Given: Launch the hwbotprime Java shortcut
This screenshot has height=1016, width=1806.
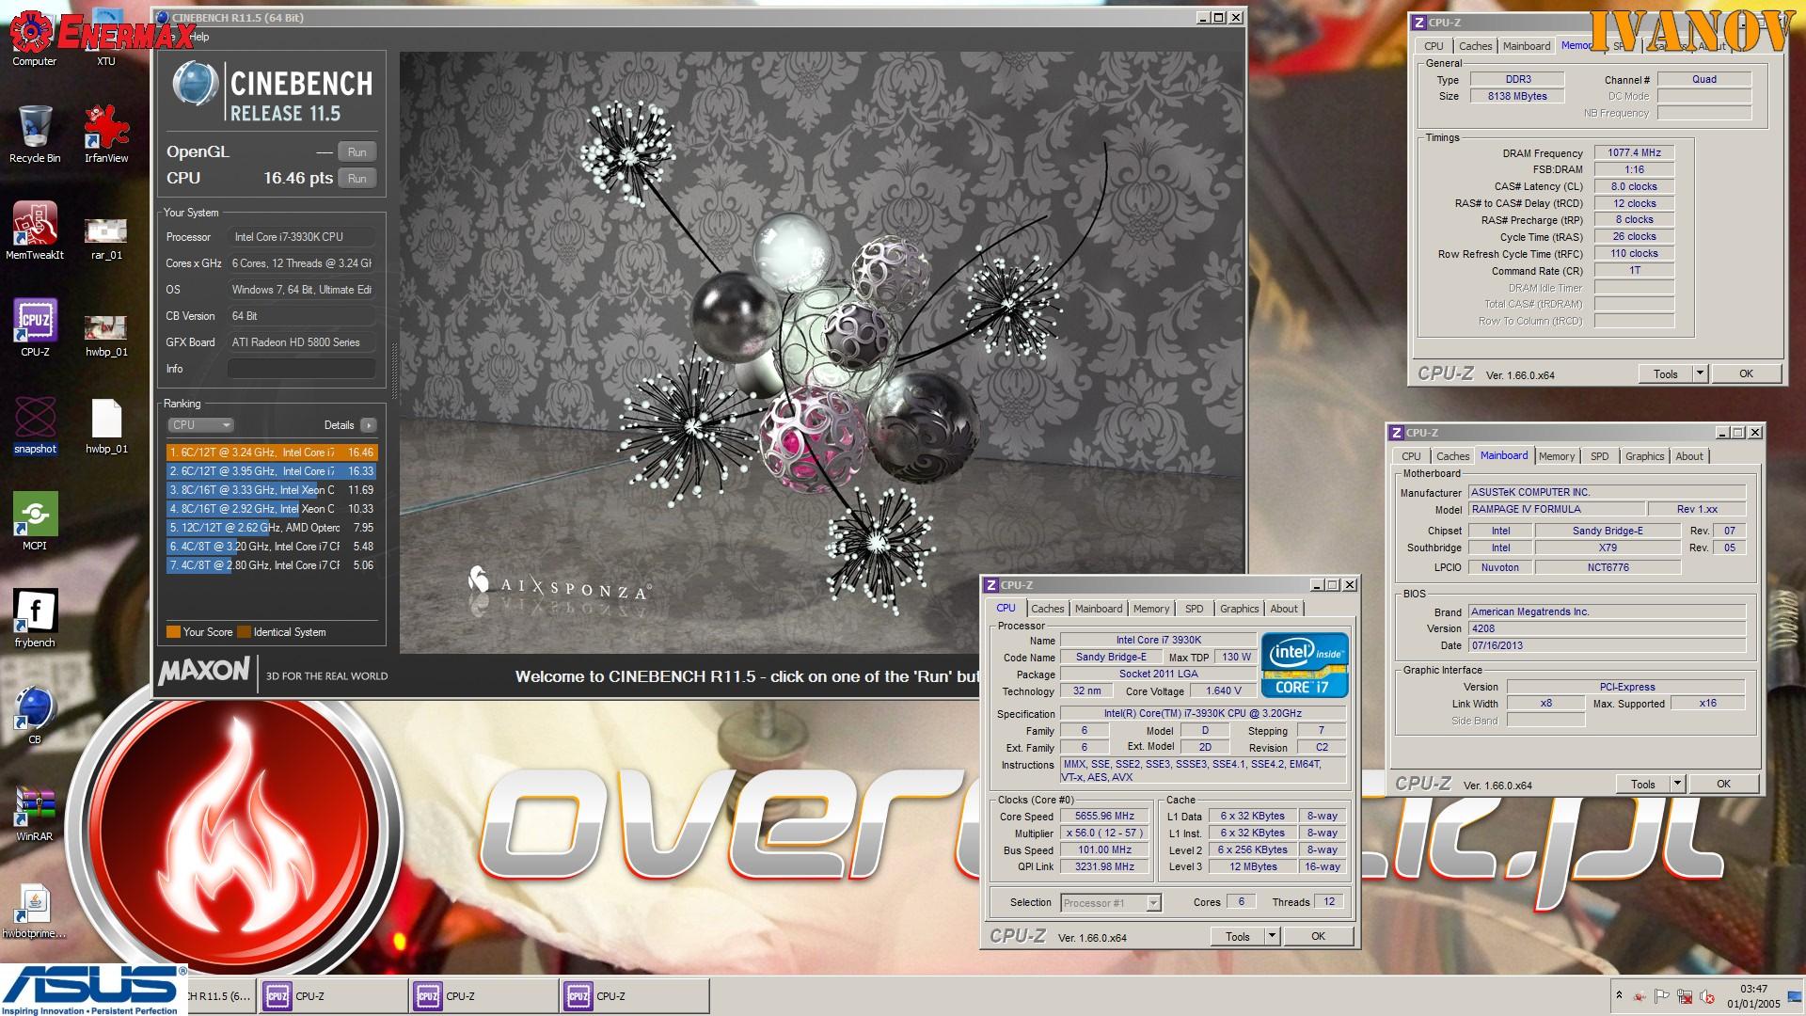Looking at the screenshot, I should click(x=35, y=911).
